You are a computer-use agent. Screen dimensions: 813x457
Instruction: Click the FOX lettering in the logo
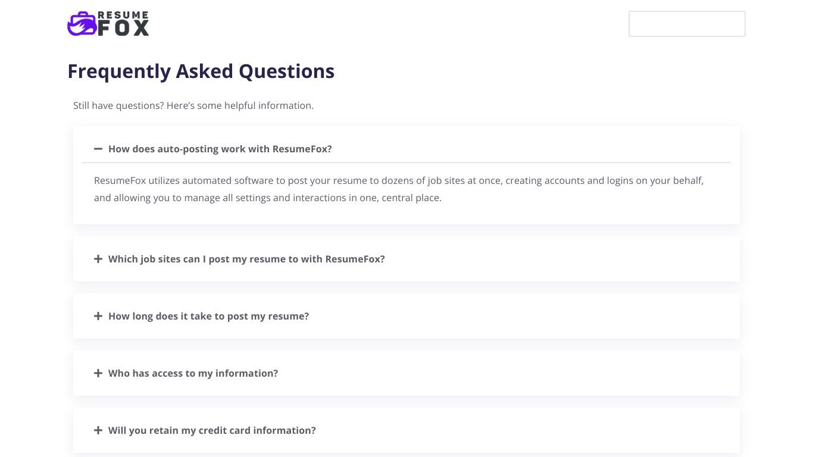[x=123, y=29]
